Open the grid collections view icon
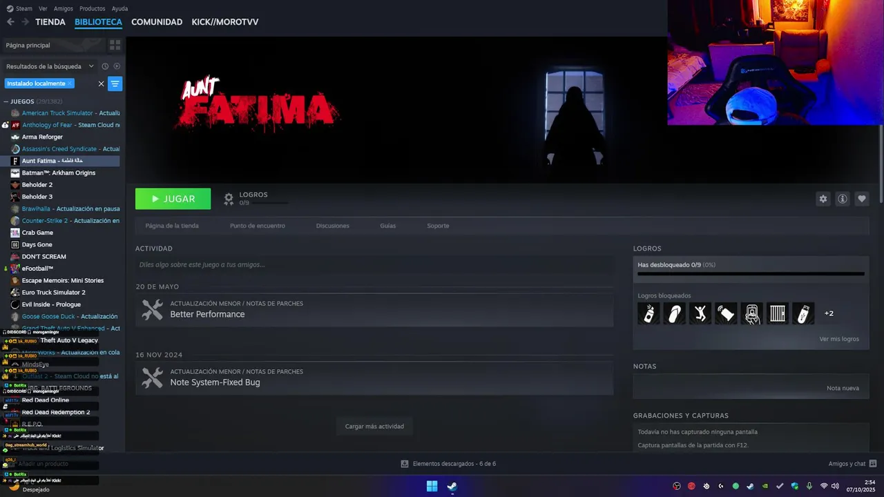The width and height of the screenshot is (884, 497). 115,45
